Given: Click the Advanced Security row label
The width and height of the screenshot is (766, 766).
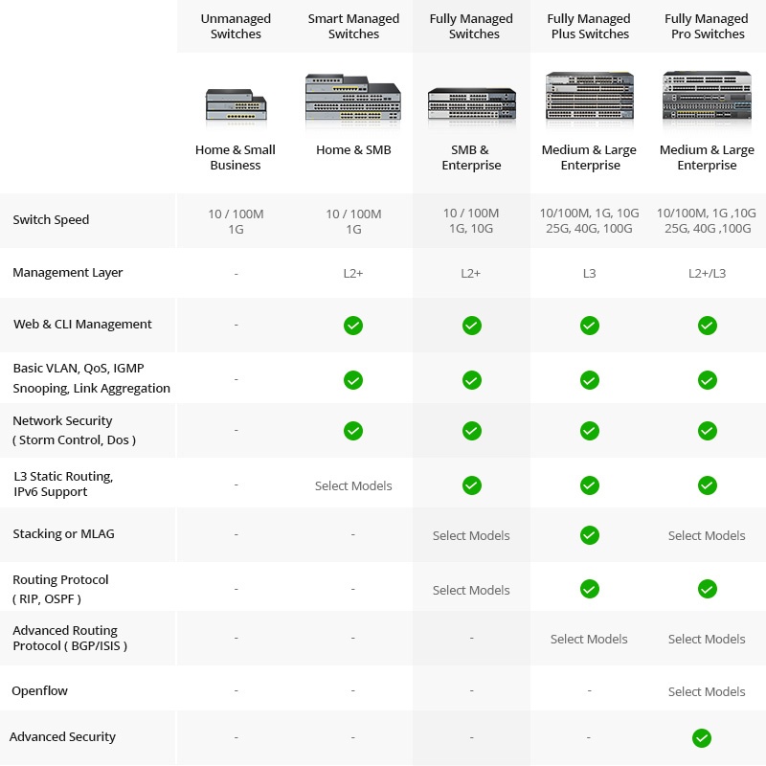Looking at the screenshot, I should pos(62,737).
